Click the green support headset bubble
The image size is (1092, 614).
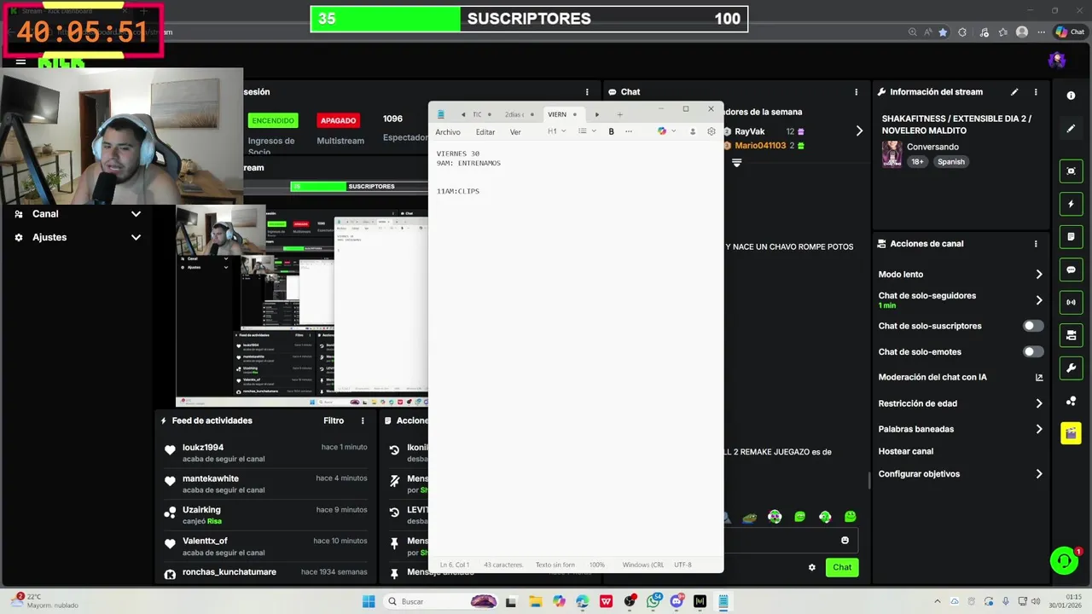click(1064, 560)
